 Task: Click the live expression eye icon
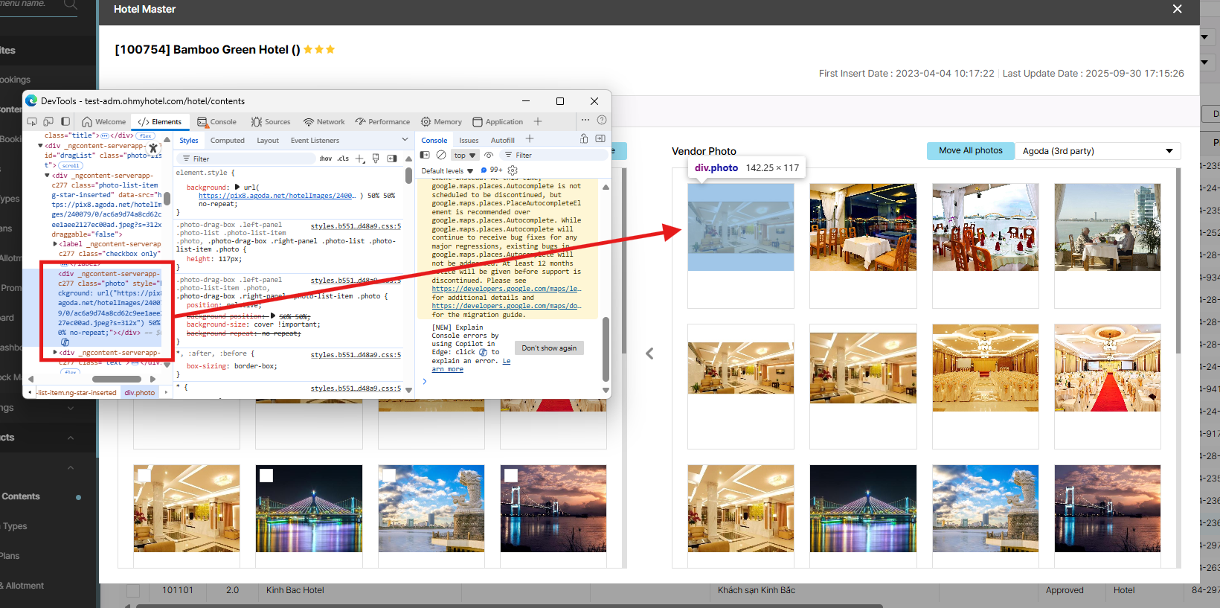489,156
